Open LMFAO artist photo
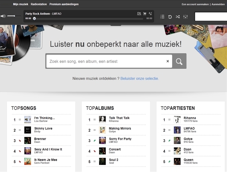Screen dimensions: 227x172 pos(177,130)
